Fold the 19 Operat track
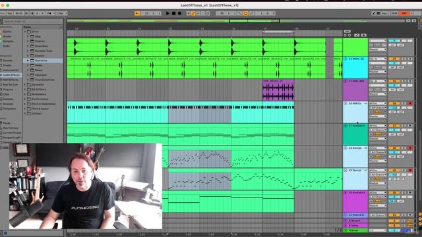Screen dimensions: 422x237 346,171
